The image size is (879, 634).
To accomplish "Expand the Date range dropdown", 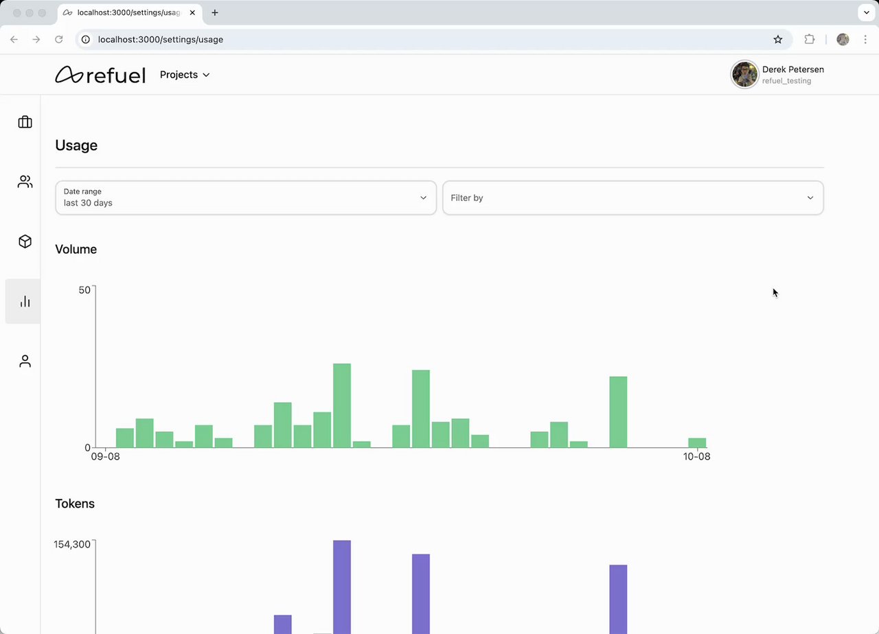I will (246, 198).
